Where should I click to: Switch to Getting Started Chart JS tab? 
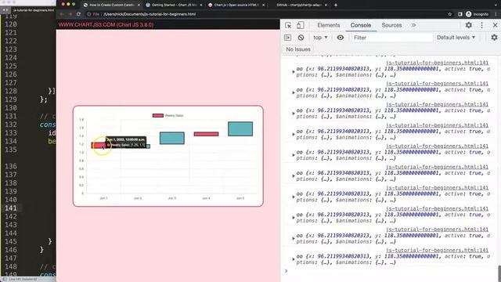[174, 5]
